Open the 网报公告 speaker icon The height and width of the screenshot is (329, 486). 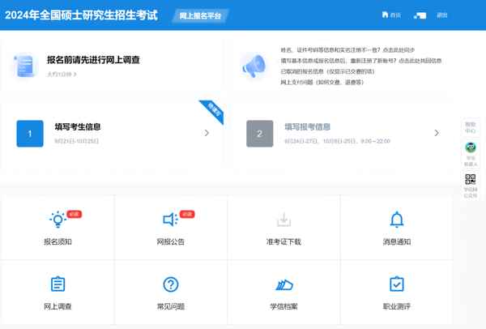click(170, 220)
